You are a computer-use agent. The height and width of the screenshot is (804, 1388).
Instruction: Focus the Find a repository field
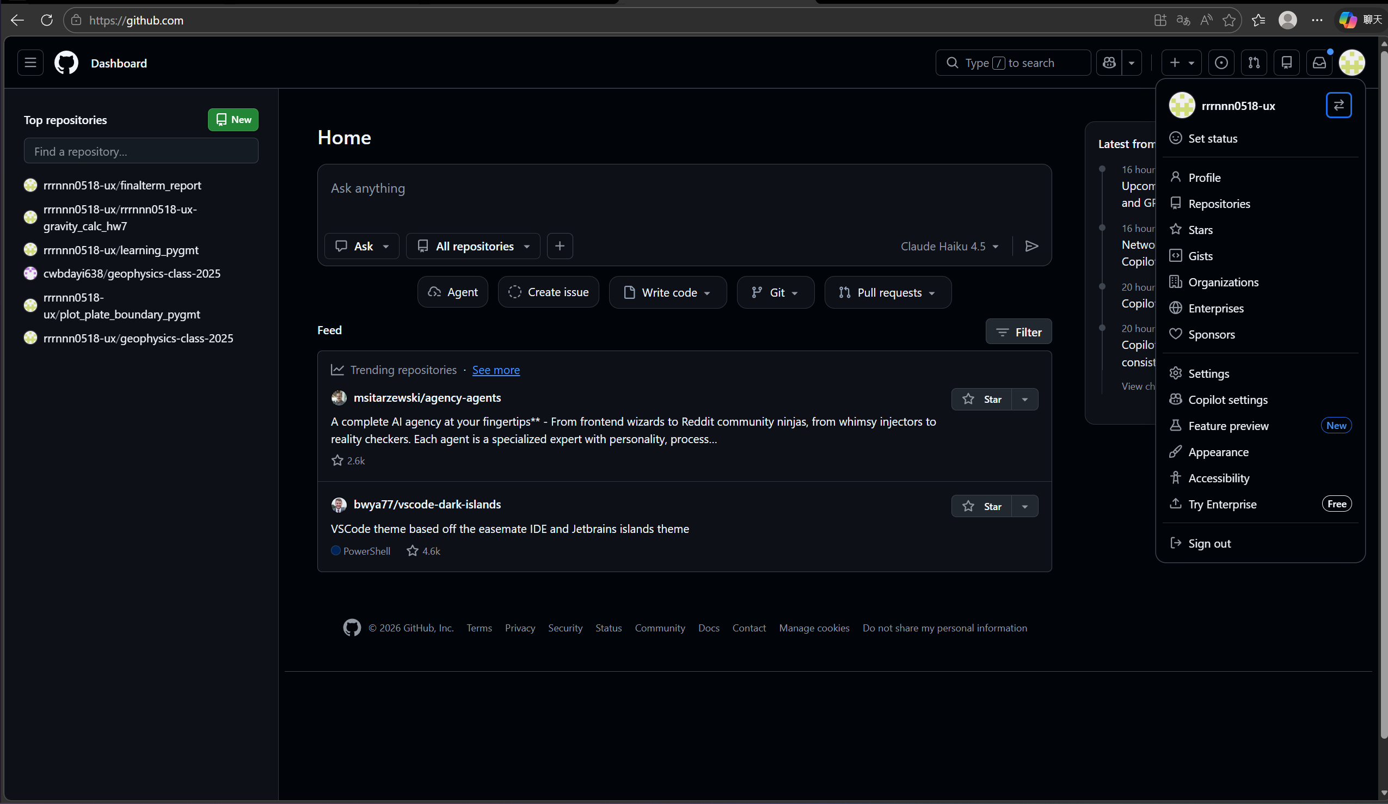pyautogui.click(x=141, y=151)
